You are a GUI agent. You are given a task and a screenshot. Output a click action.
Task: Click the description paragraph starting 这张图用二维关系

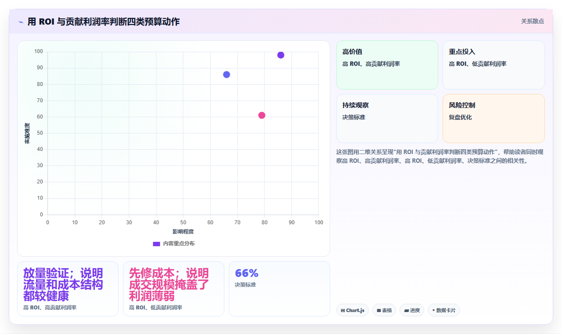440,156
